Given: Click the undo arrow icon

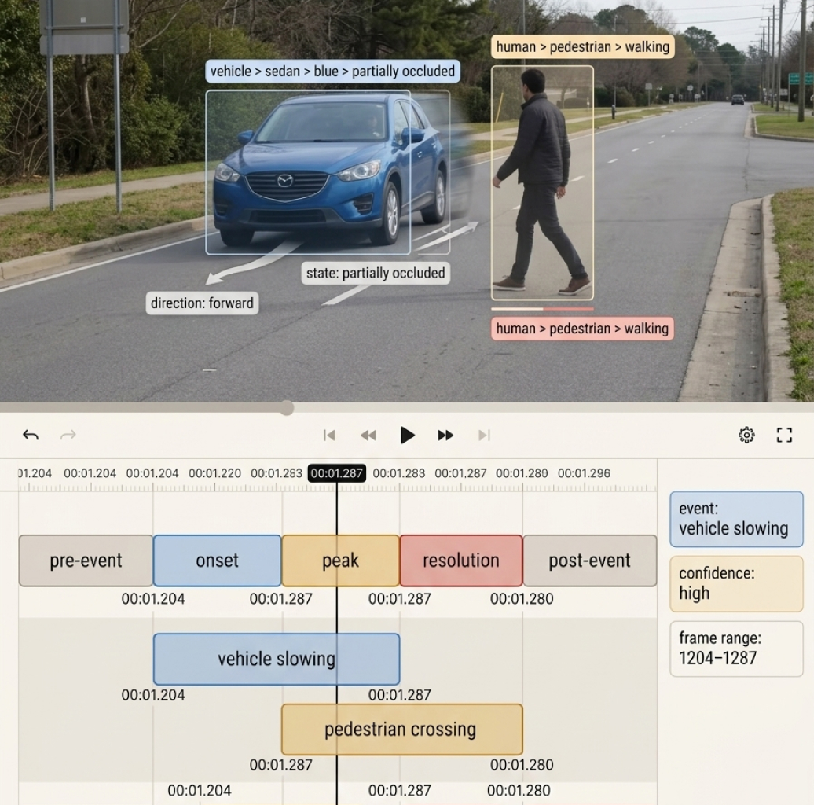Looking at the screenshot, I should (x=31, y=435).
